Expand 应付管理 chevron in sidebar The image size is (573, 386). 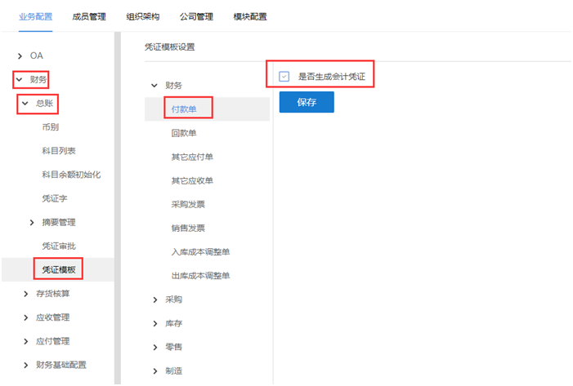tap(25, 341)
